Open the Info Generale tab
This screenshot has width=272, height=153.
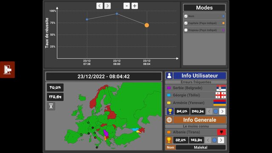pyautogui.click(x=200, y=120)
